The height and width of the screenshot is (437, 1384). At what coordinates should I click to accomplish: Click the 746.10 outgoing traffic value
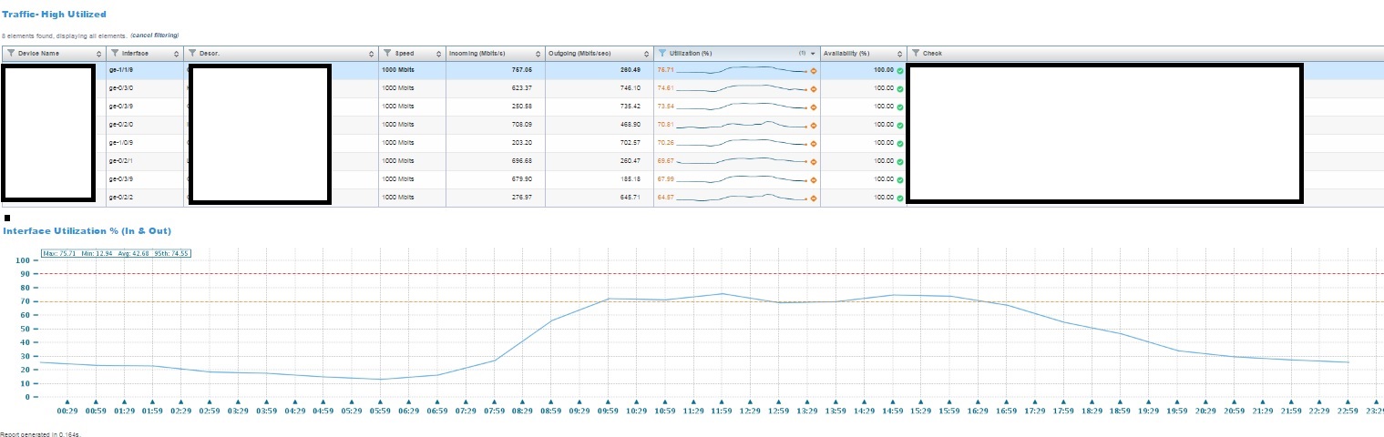click(630, 88)
